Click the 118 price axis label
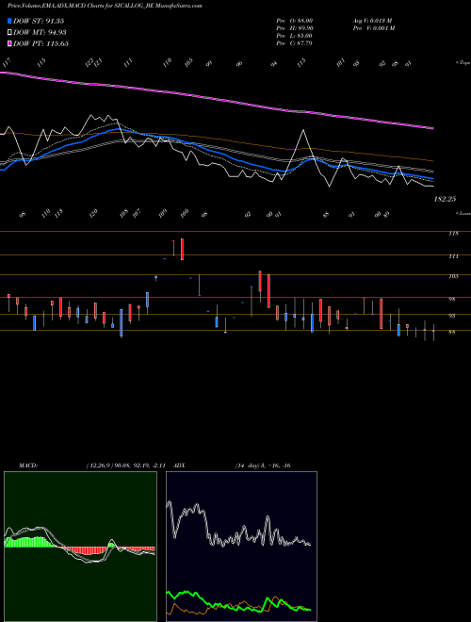This screenshot has height=622, width=471. (x=453, y=234)
